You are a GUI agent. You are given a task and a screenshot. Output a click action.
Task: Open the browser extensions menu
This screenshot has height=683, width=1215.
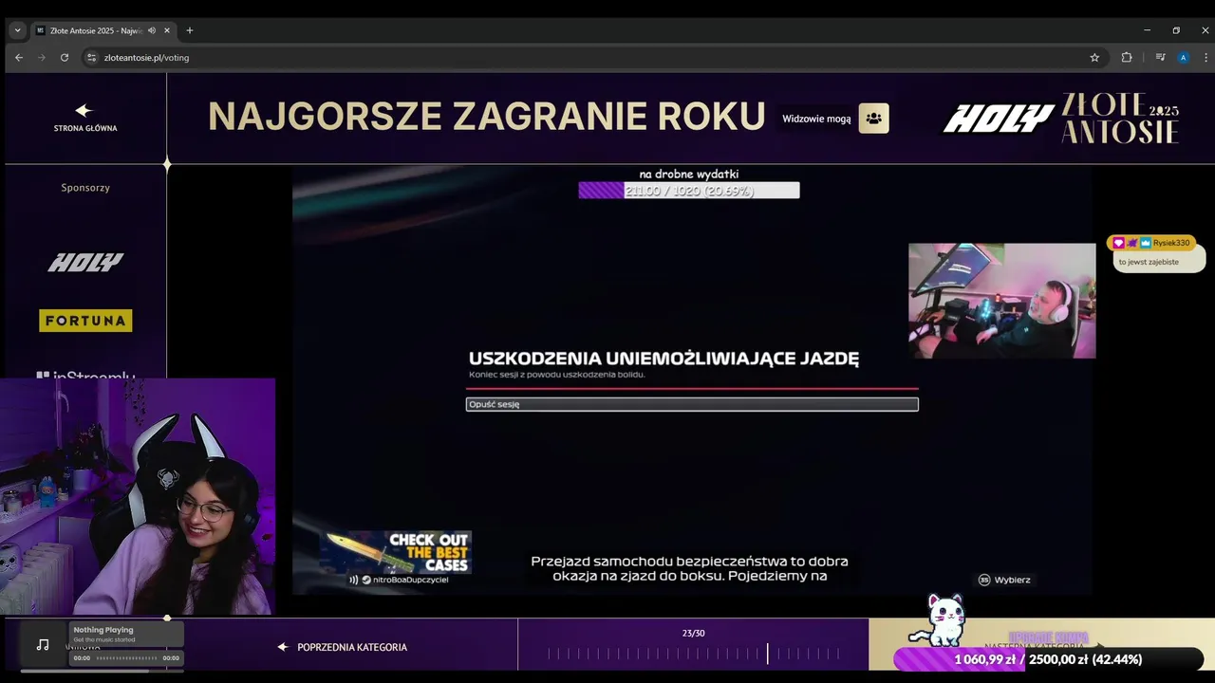[x=1127, y=57]
